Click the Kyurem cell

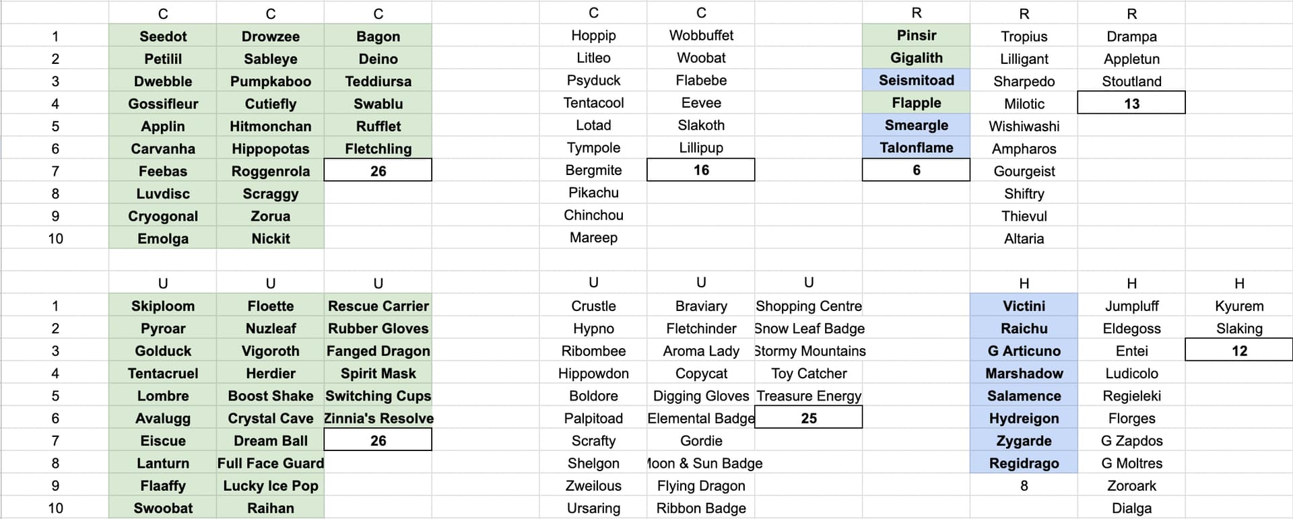[1239, 306]
